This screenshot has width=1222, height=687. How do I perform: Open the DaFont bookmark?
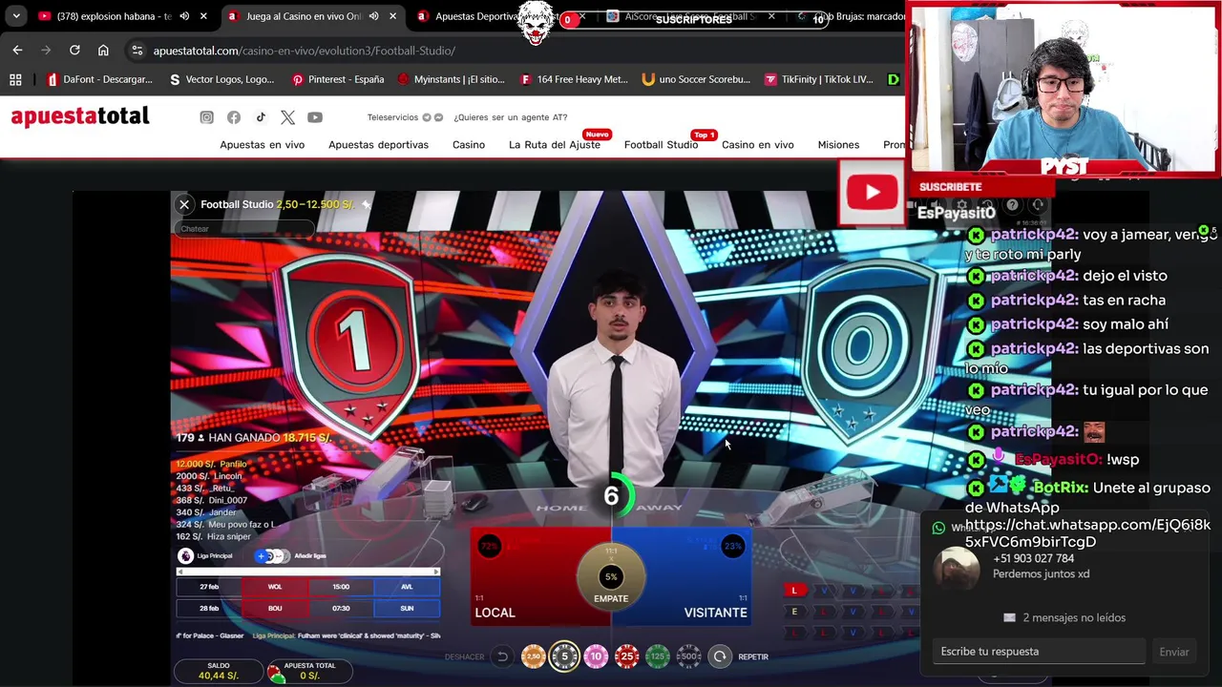99,79
